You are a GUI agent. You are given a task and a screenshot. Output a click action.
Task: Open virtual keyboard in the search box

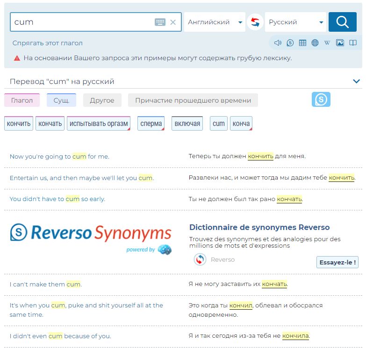tap(160, 22)
